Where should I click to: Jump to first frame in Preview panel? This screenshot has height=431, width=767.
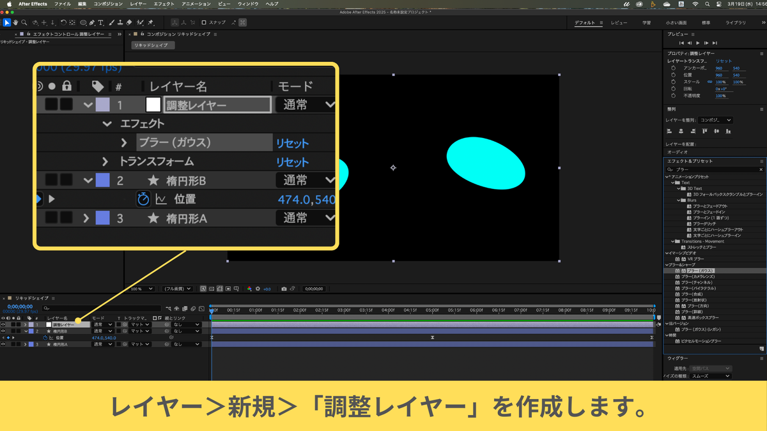coord(681,43)
